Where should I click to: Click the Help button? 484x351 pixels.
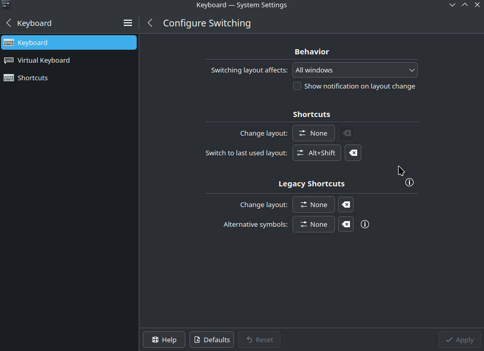click(x=164, y=340)
